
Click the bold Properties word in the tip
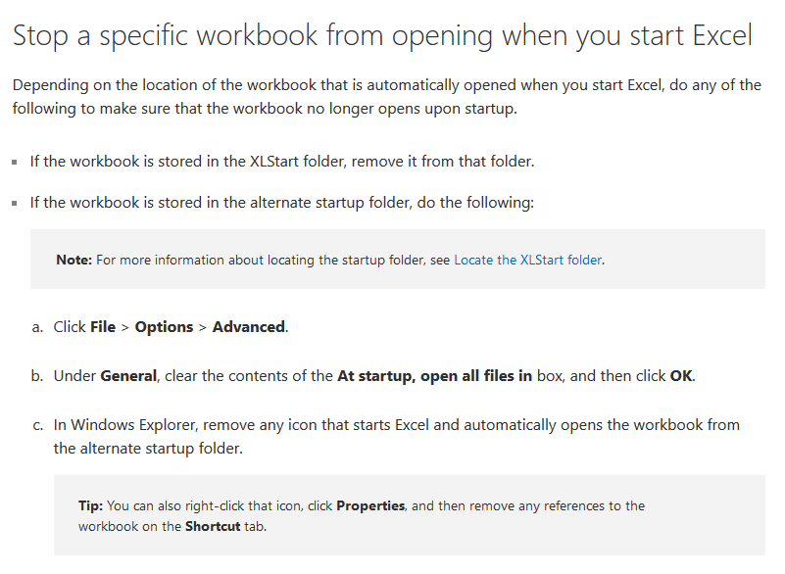pos(370,506)
